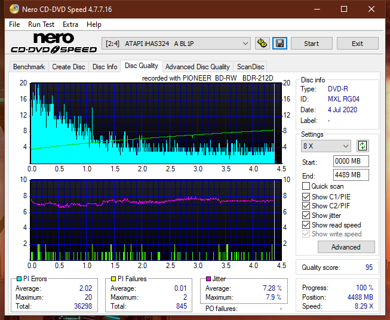Open the File menu
The image size is (390, 320).
tap(14, 24)
